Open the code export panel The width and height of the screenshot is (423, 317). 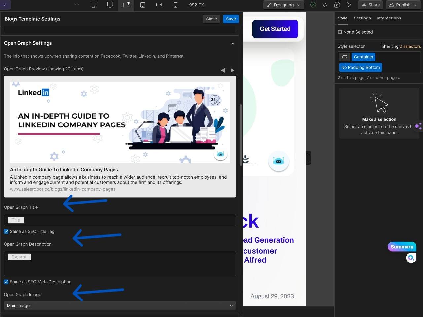point(325,5)
